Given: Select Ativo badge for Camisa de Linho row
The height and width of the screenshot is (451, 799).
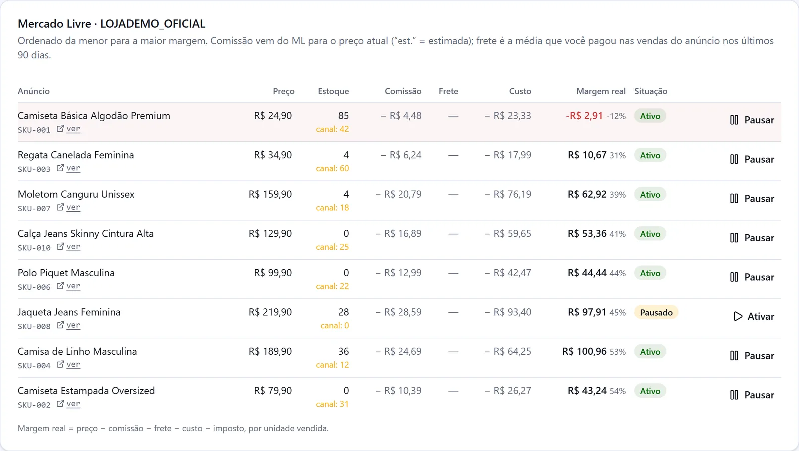Looking at the screenshot, I should pyautogui.click(x=650, y=352).
